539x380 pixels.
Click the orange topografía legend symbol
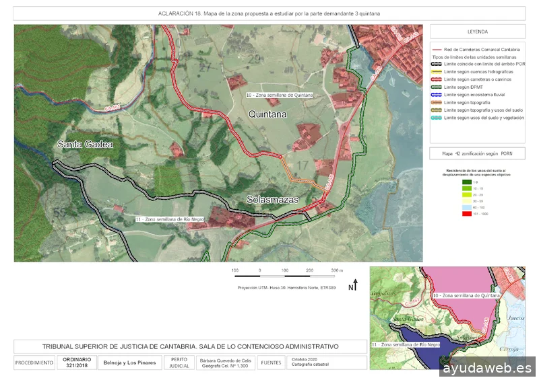tap(437, 102)
